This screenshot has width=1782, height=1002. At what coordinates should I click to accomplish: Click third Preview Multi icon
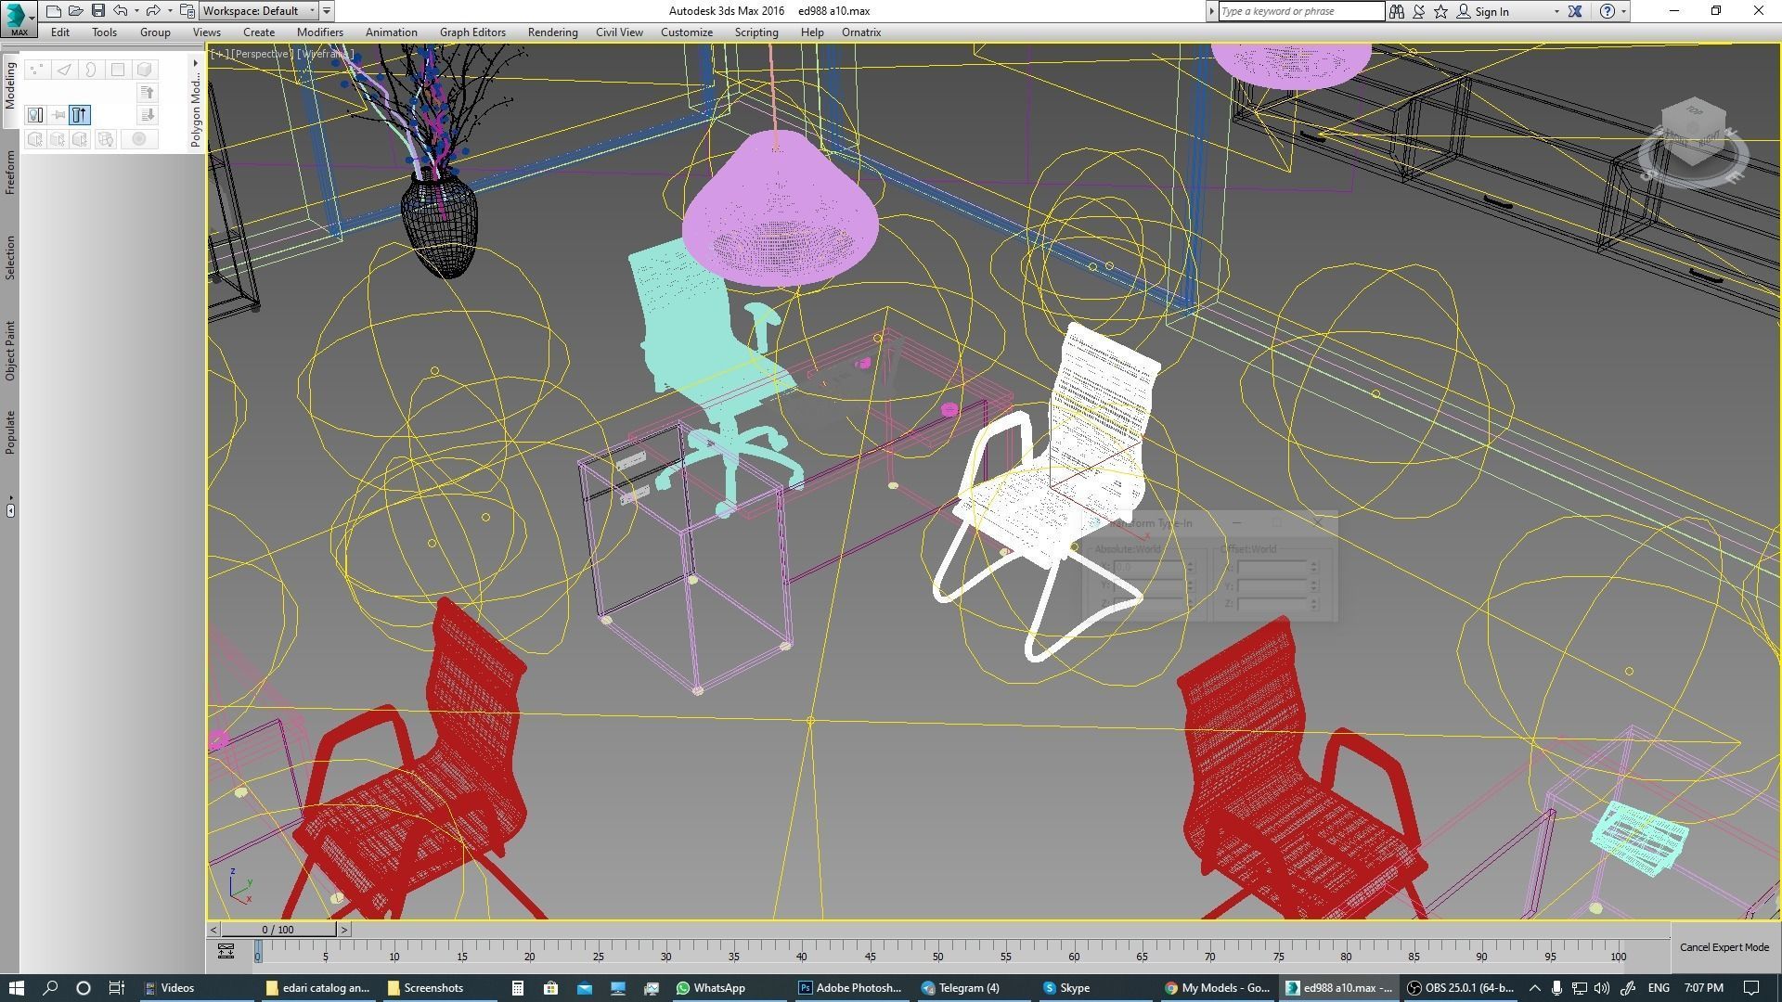[81, 139]
